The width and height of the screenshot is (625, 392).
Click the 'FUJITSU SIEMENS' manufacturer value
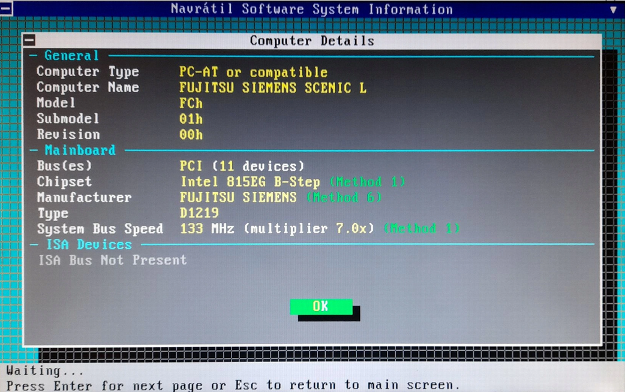238,197
